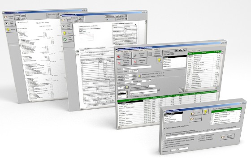Toggle the checked Tyhjennä päivämäärä checkbox in front dialog
This screenshot has width=251, height=167.
coord(164,128)
